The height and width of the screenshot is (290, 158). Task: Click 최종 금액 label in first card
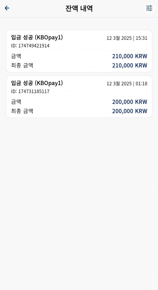pos(22,65)
